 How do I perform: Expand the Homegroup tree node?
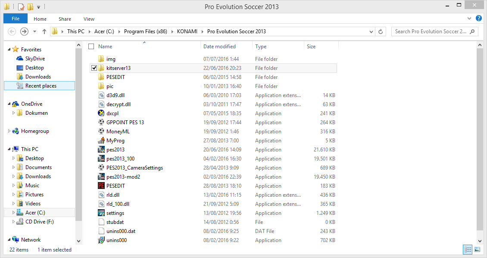(9, 131)
